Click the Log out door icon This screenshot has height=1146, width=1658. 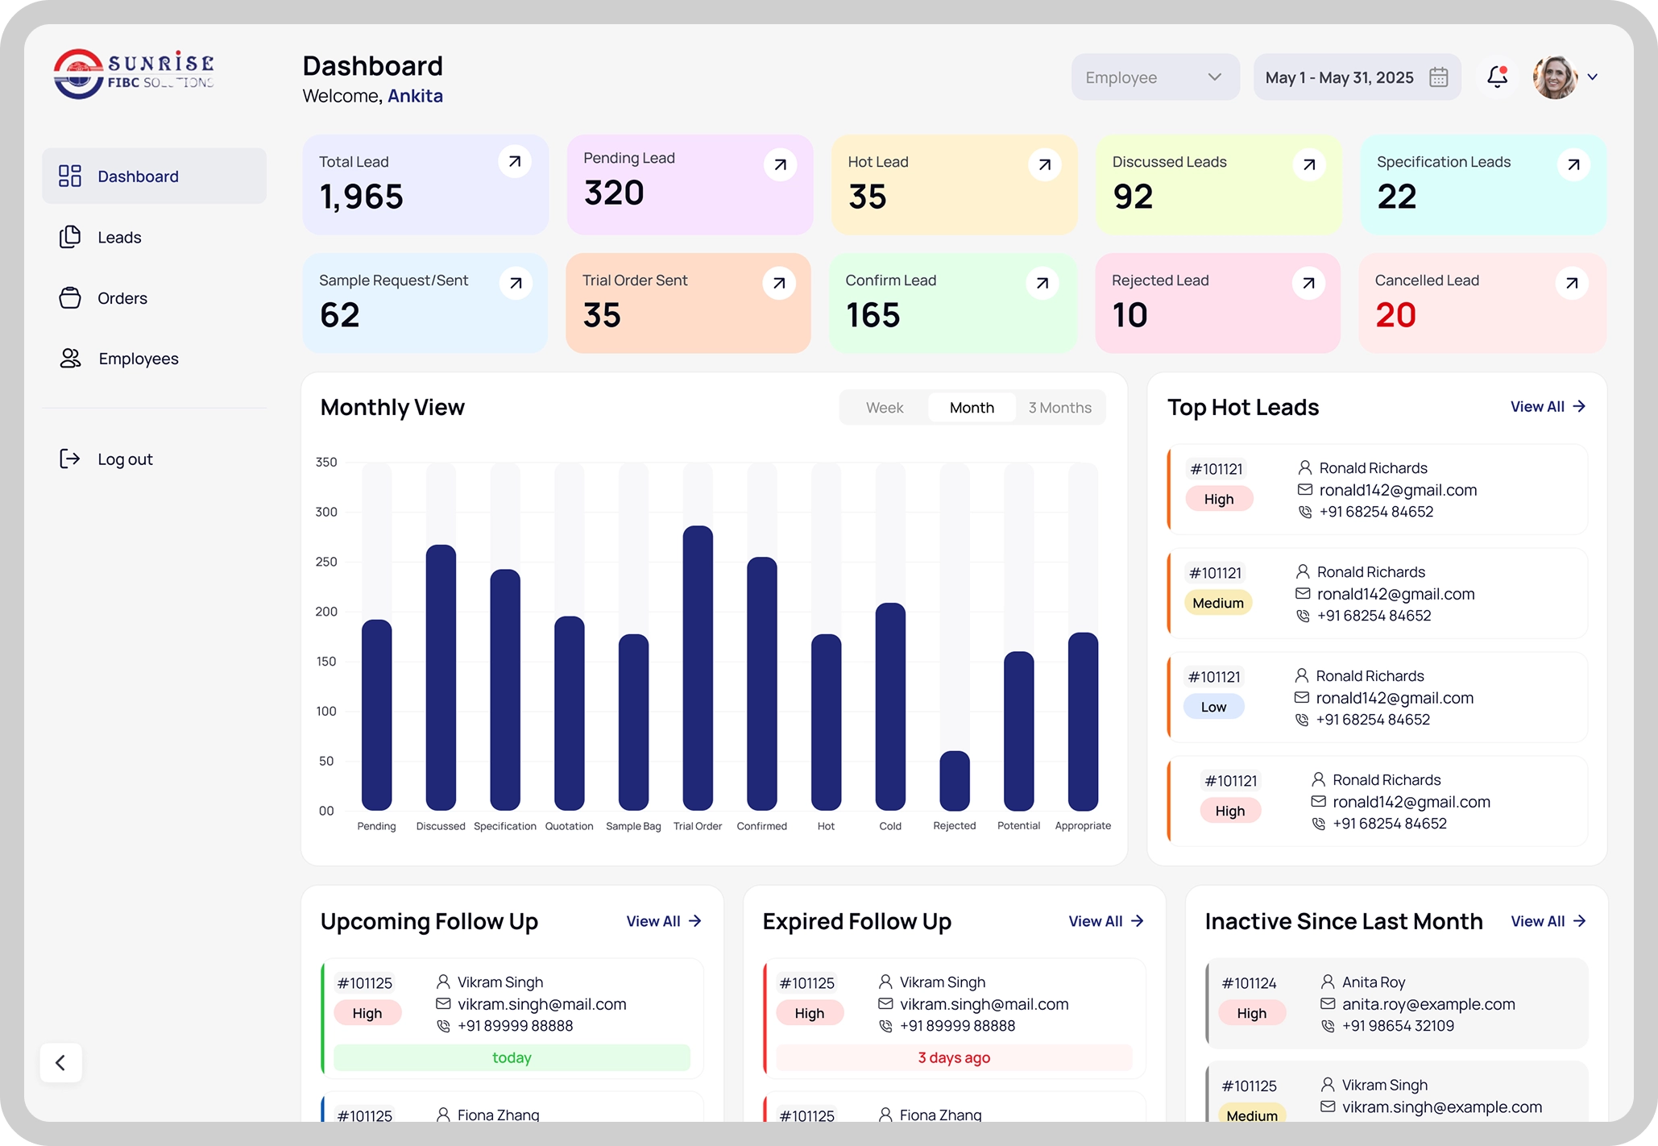click(x=70, y=459)
